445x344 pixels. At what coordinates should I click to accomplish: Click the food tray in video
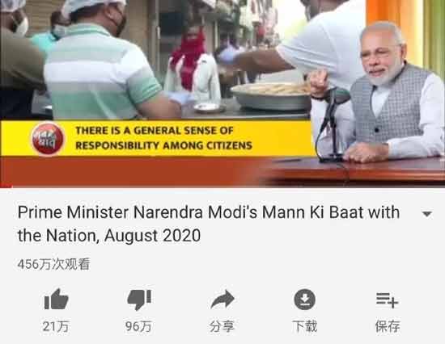(272, 96)
